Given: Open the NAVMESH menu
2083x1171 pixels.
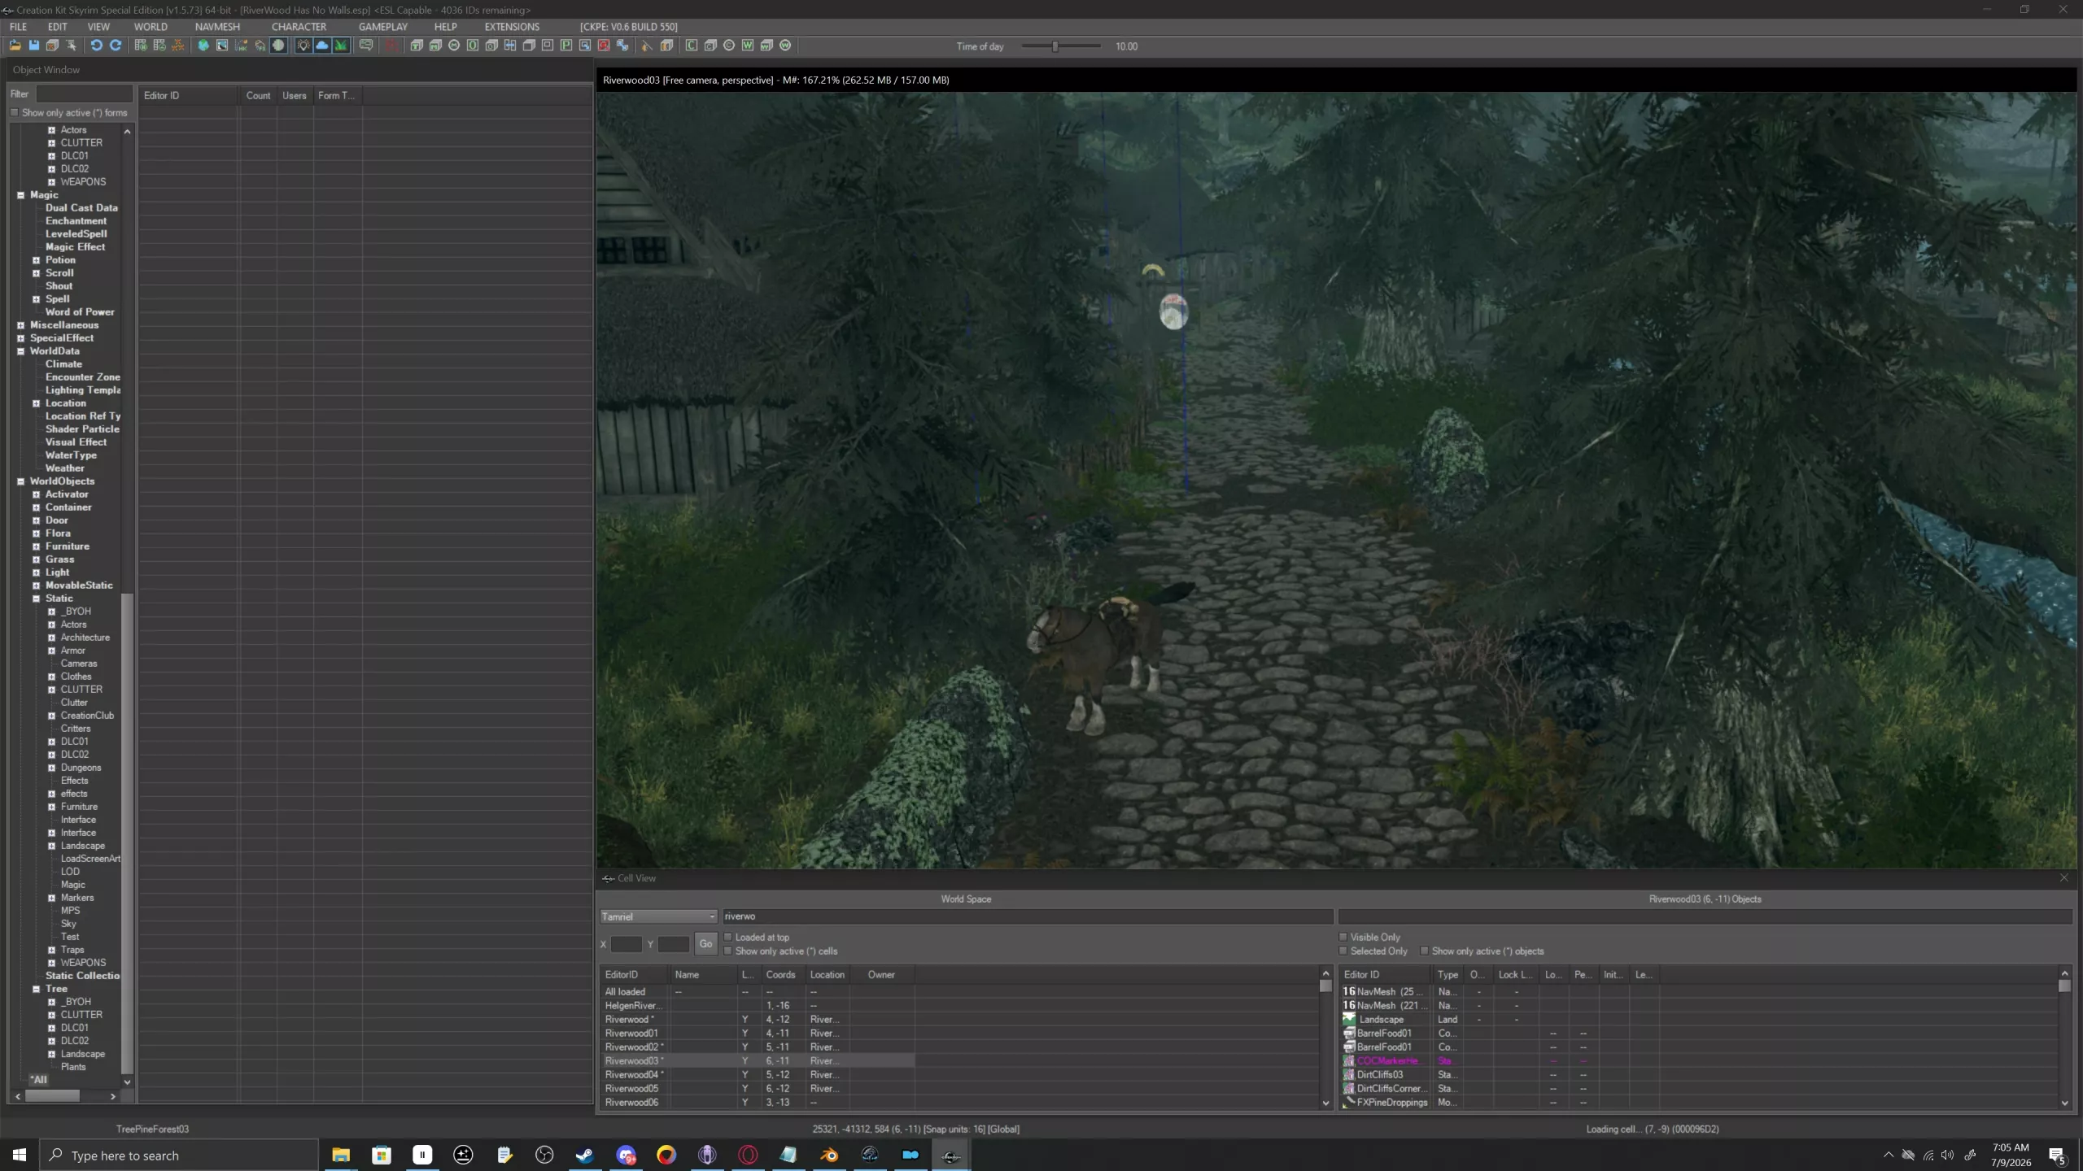Looking at the screenshot, I should coord(217,27).
